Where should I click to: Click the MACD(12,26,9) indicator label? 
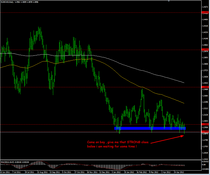pos(7,162)
